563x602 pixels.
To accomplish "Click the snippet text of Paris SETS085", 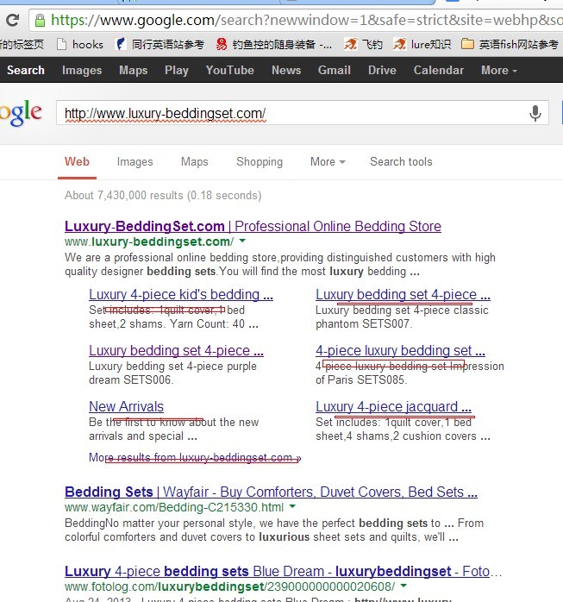I will click(361, 380).
